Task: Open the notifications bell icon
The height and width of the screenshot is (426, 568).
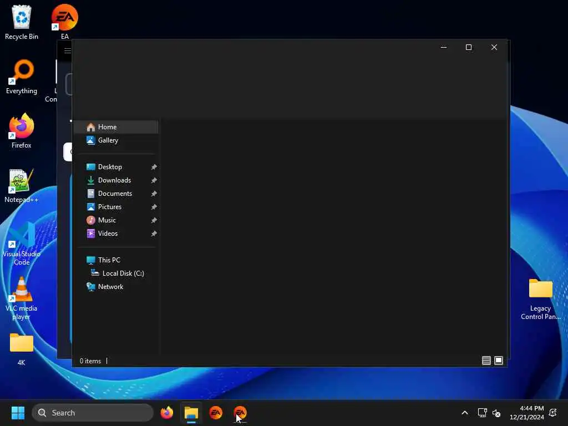Action: click(553, 413)
